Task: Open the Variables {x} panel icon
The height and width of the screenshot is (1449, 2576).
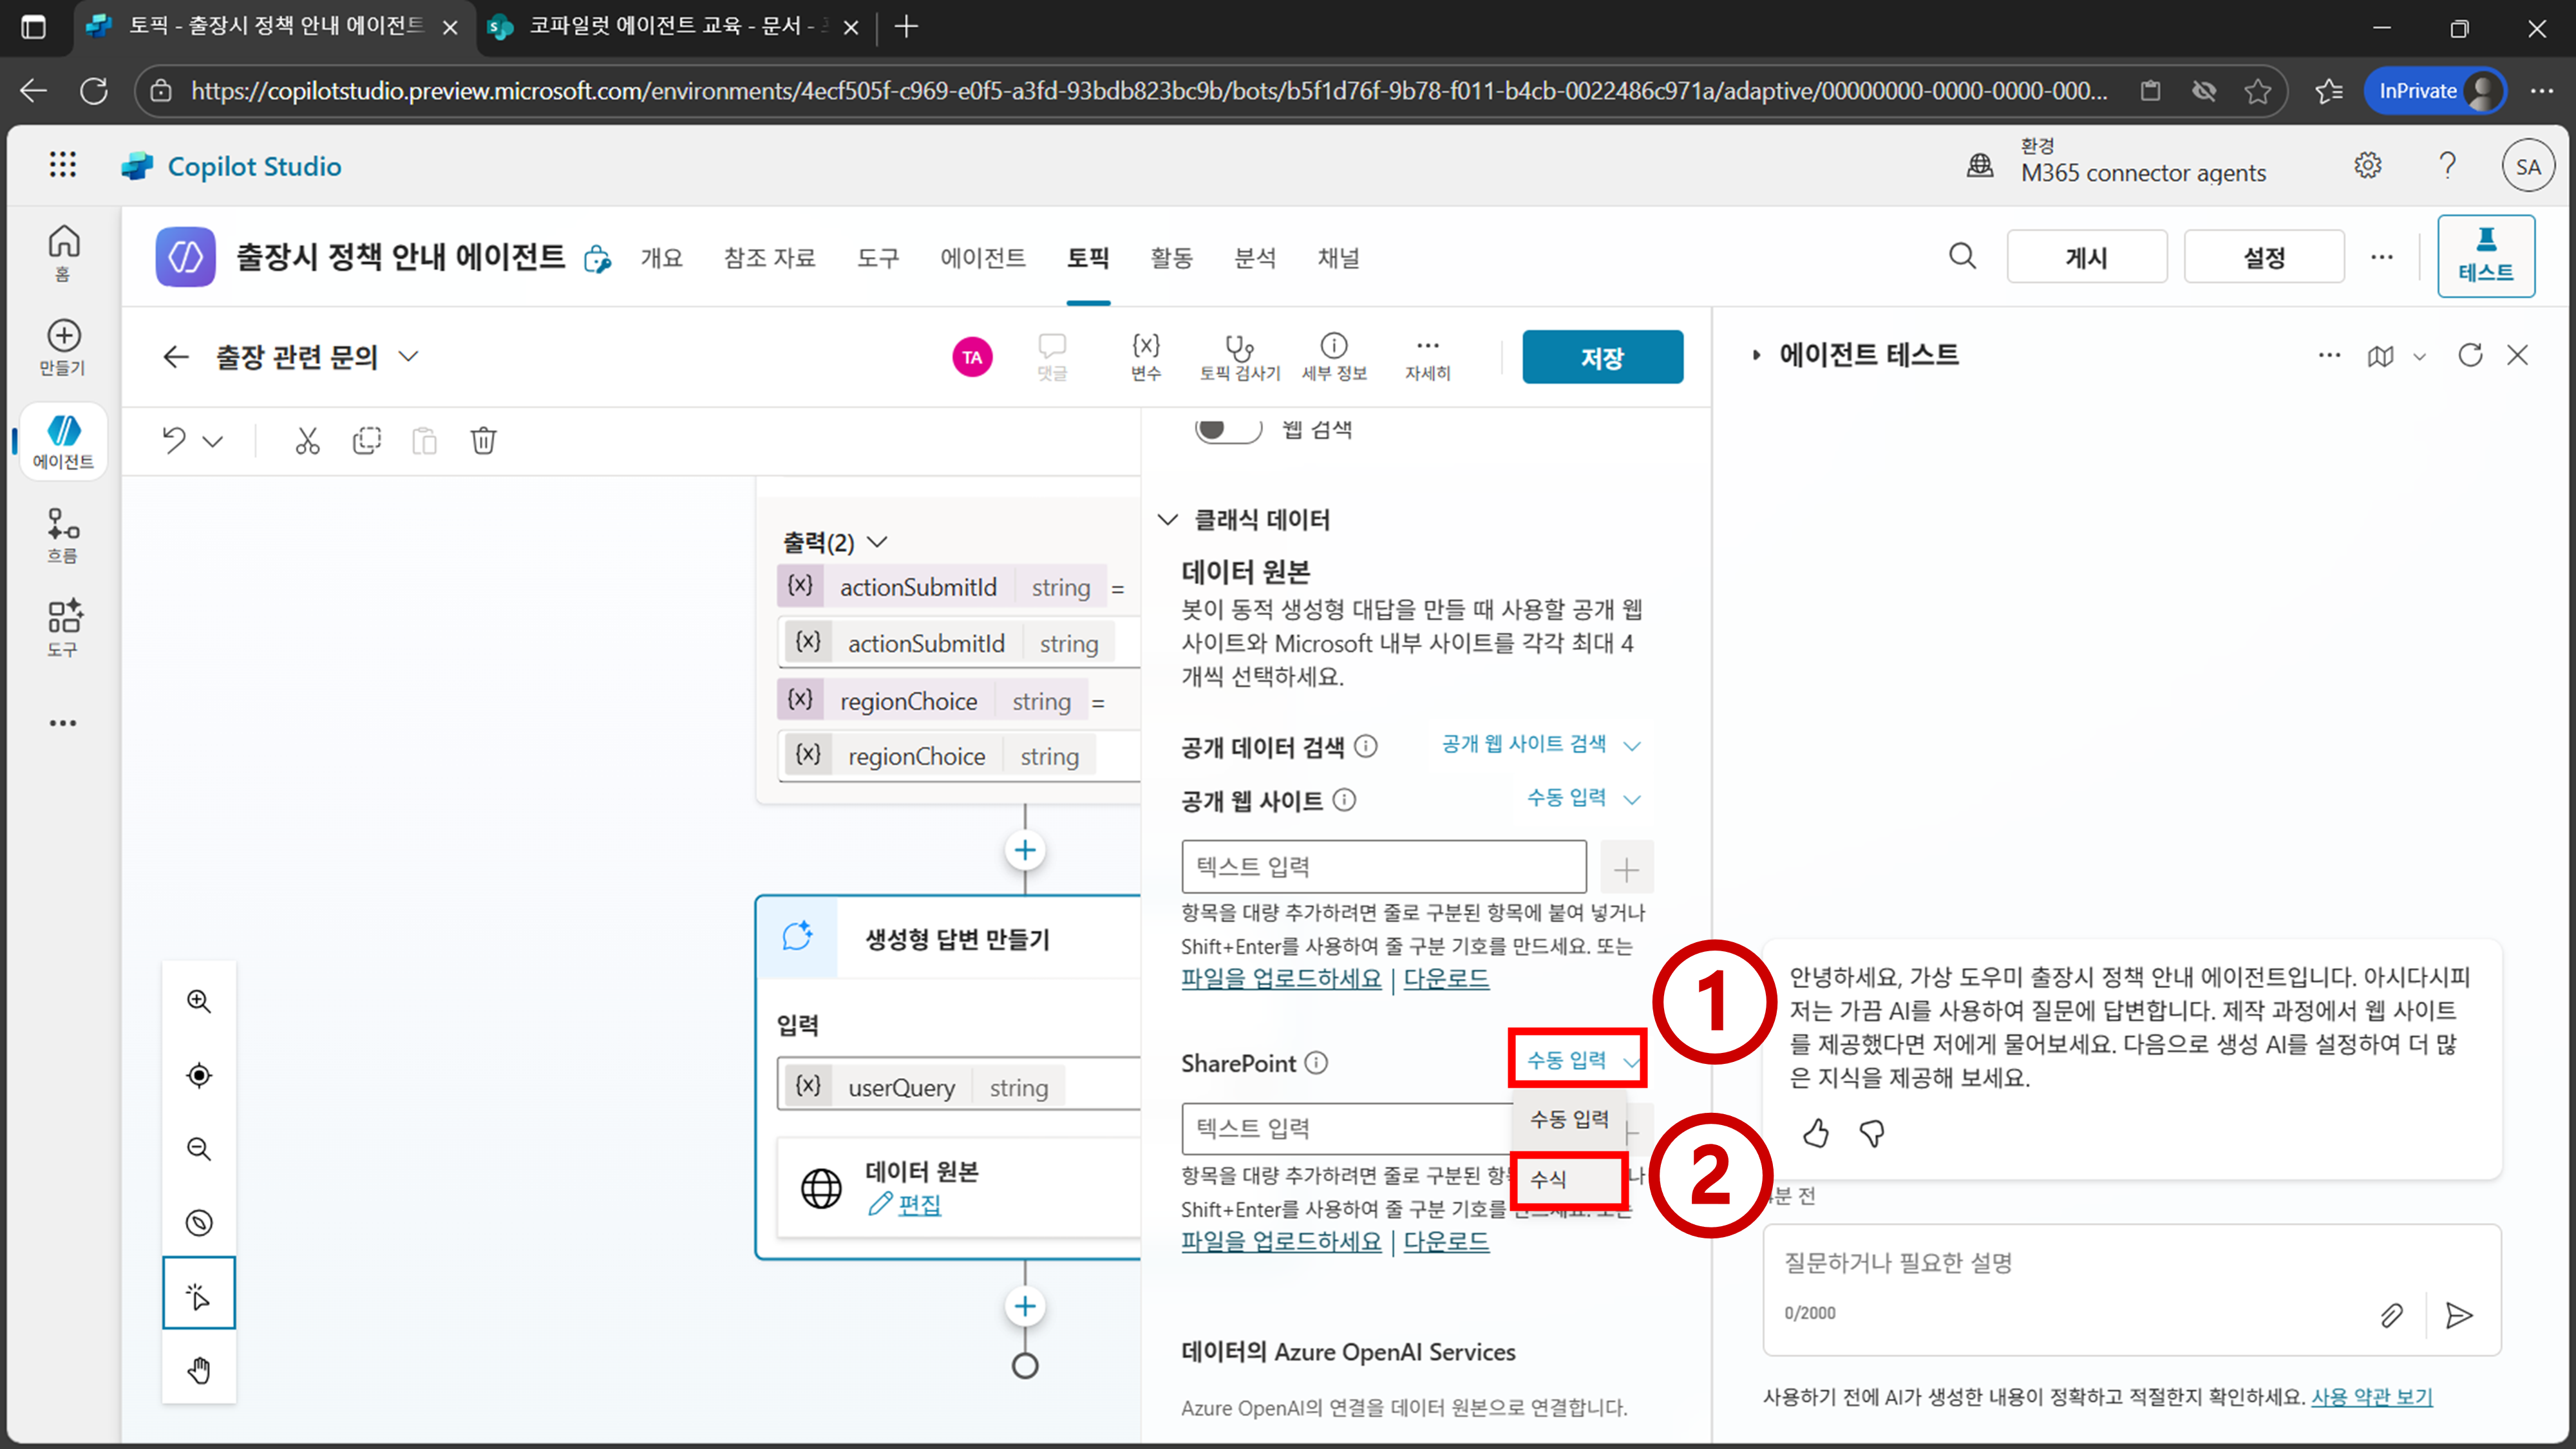Action: [x=1145, y=347]
